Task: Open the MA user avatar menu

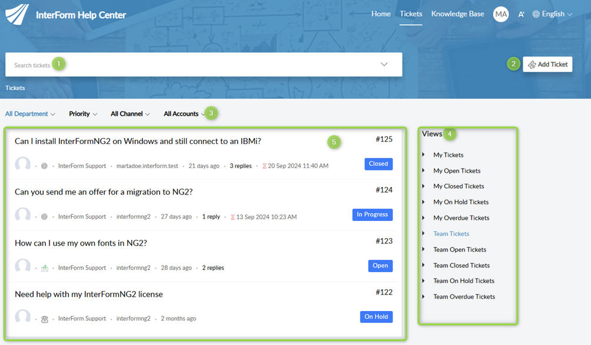Action: tap(501, 14)
